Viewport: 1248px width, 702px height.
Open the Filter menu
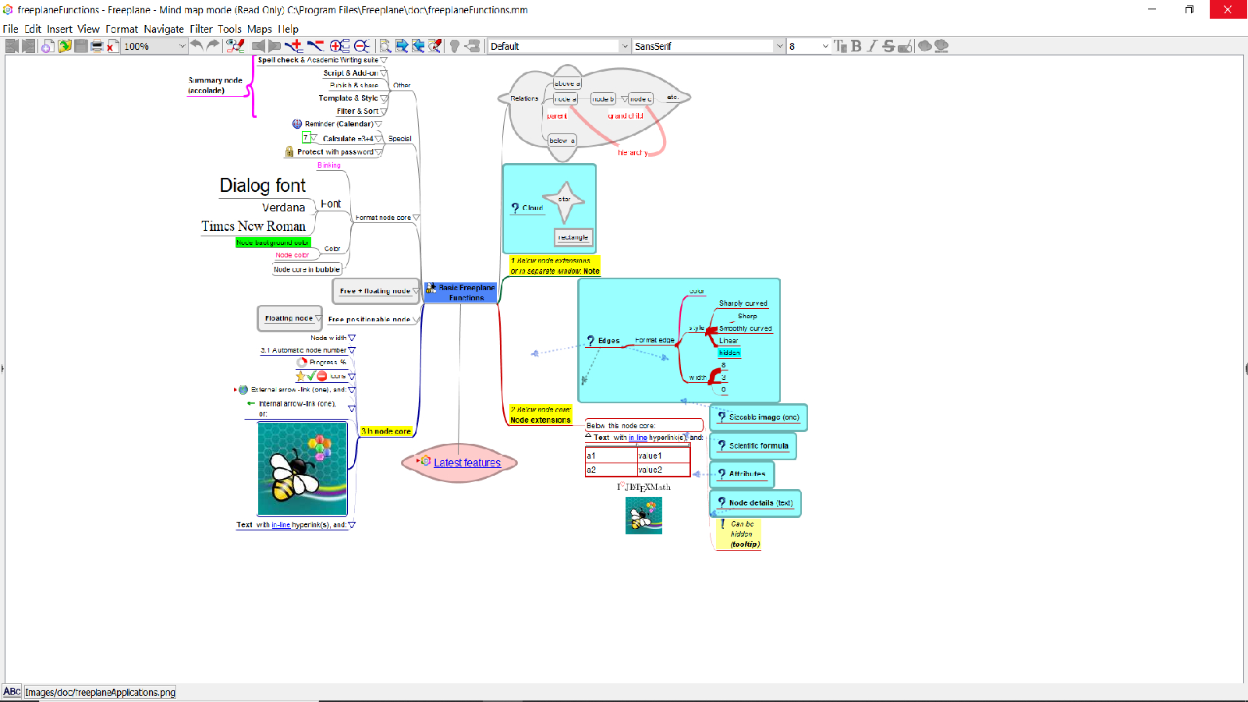(200, 29)
